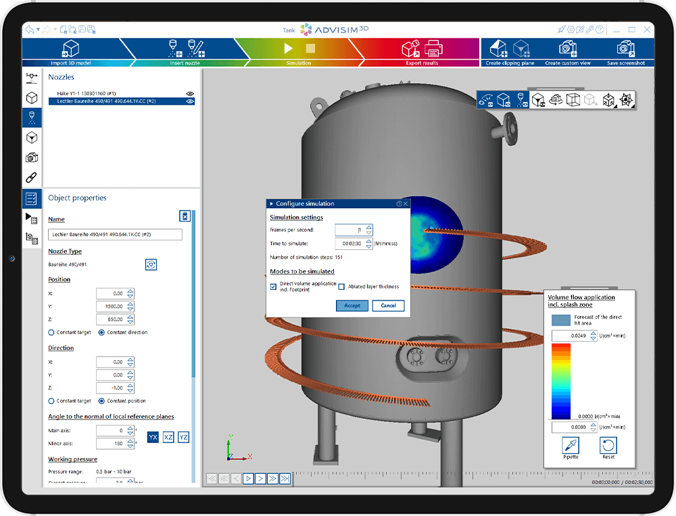Click the Save screenshot icon
Image resolution: width=676 pixels, height=516 pixels.
(625, 49)
